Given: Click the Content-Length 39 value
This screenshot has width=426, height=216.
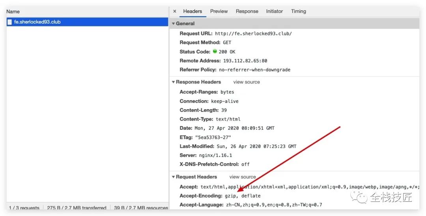Looking at the screenshot, I should pyautogui.click(x=224, y=110).
